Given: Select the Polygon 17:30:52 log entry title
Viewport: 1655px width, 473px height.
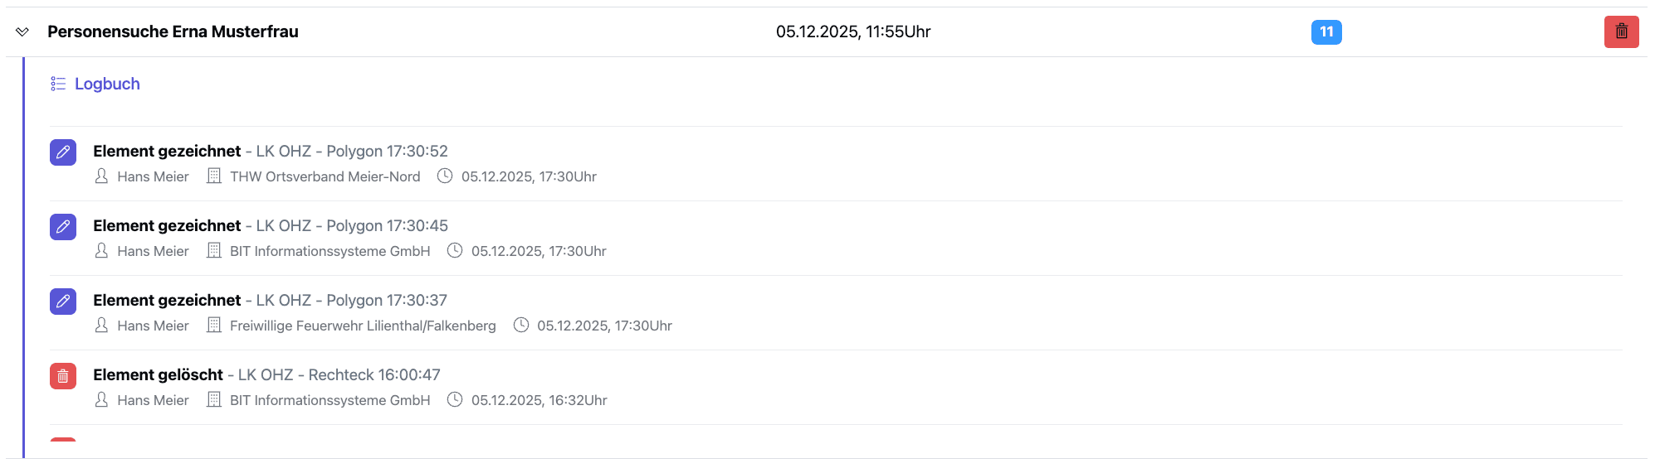Looking at the screenshot, I should coord(270,152).
